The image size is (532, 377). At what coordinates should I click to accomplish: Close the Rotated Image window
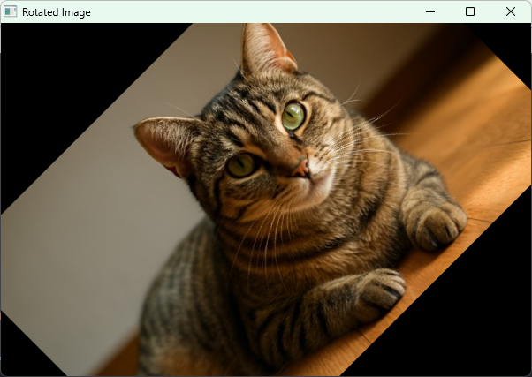511,11
